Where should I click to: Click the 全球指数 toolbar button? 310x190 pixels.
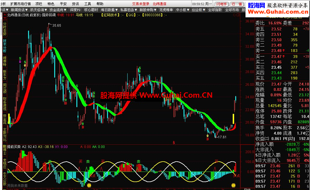tap(215, 10)
